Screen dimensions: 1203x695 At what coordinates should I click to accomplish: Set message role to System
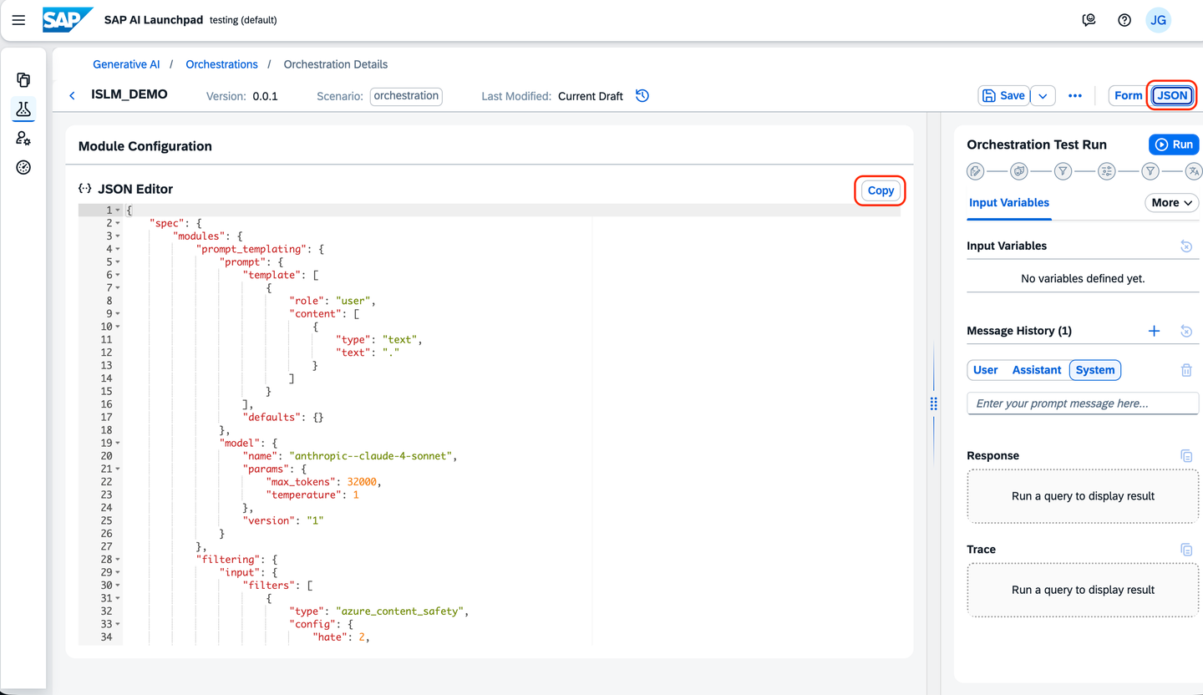[x=1095, y=370]
